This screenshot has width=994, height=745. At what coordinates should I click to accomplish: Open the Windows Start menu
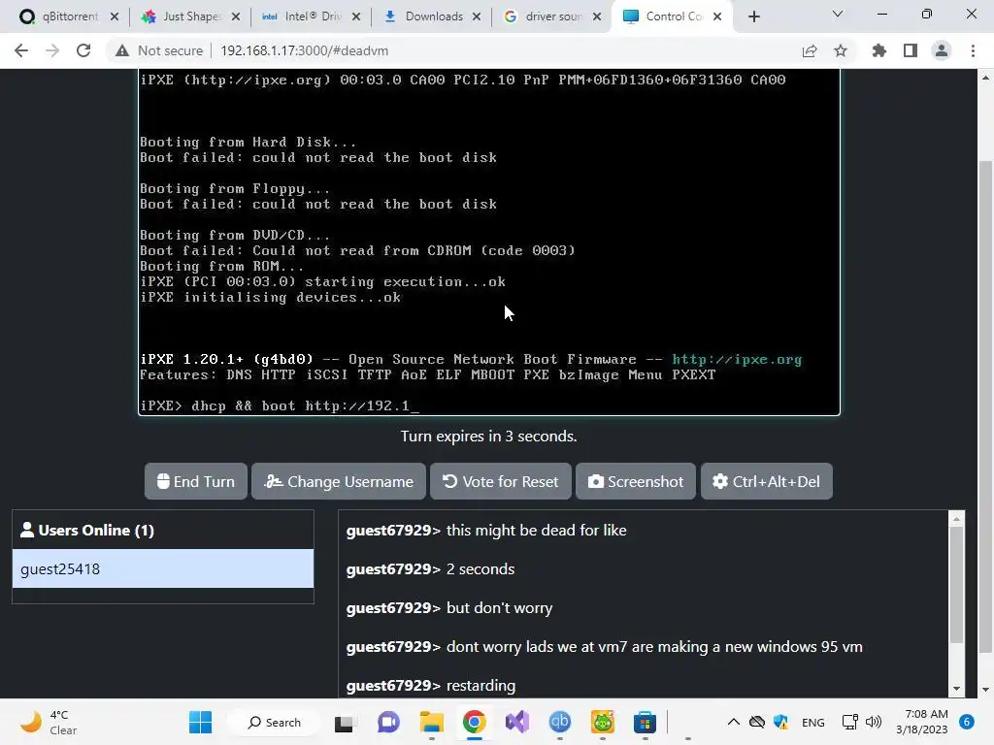pos(200,722)
